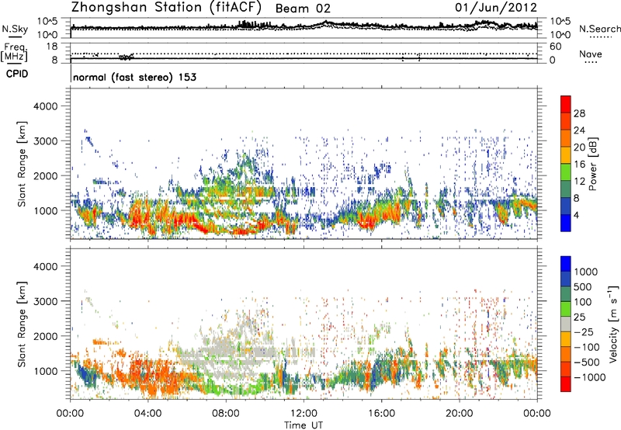Click the Slant Range label of Velocity panel
This screenshot has width=621, height=430.
tap(22, 324)
